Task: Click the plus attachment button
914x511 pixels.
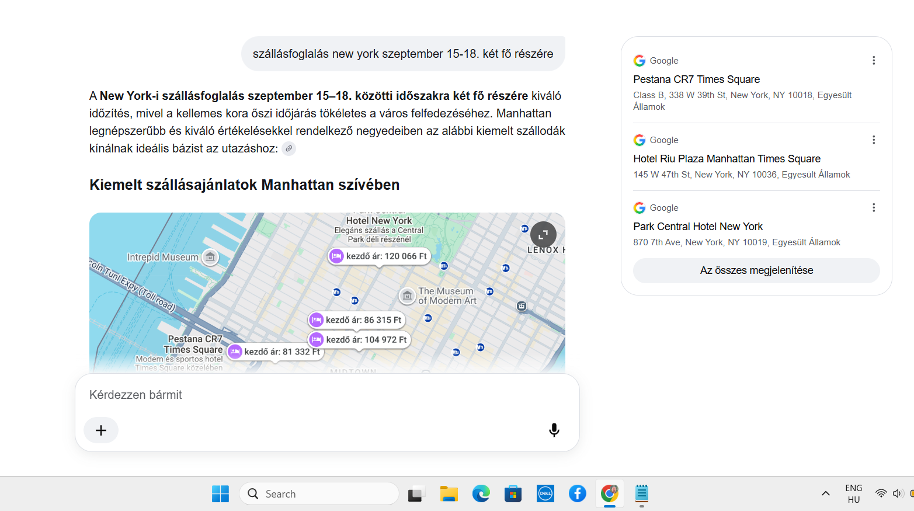Action: click(101, 430)
